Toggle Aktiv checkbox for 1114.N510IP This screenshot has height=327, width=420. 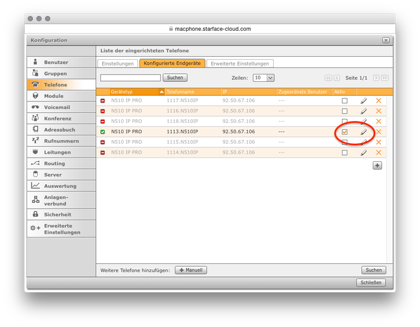coord(344,152)
